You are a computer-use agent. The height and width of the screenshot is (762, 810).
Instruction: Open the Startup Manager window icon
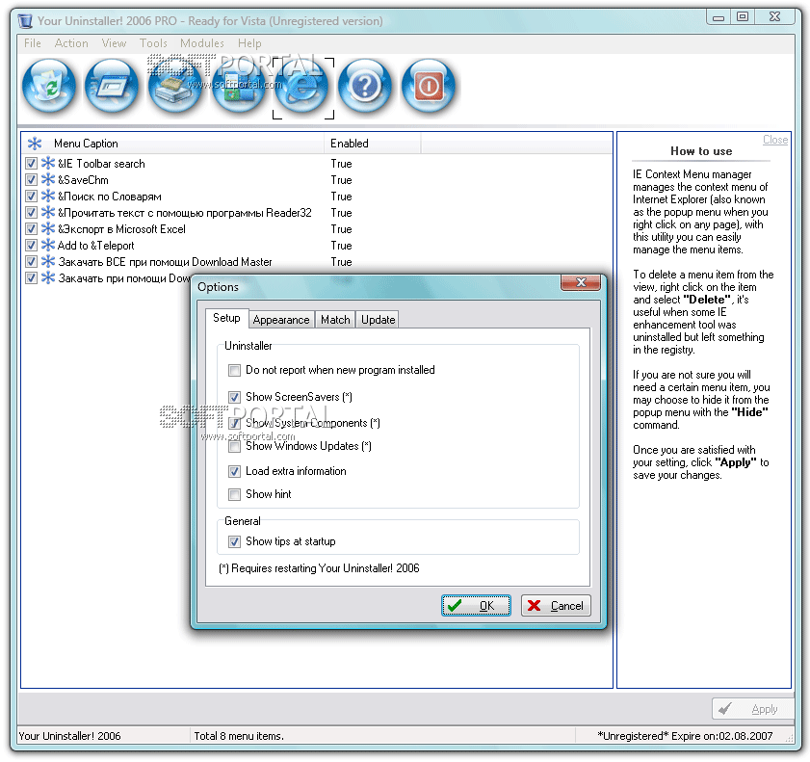[x=112, y=86]
